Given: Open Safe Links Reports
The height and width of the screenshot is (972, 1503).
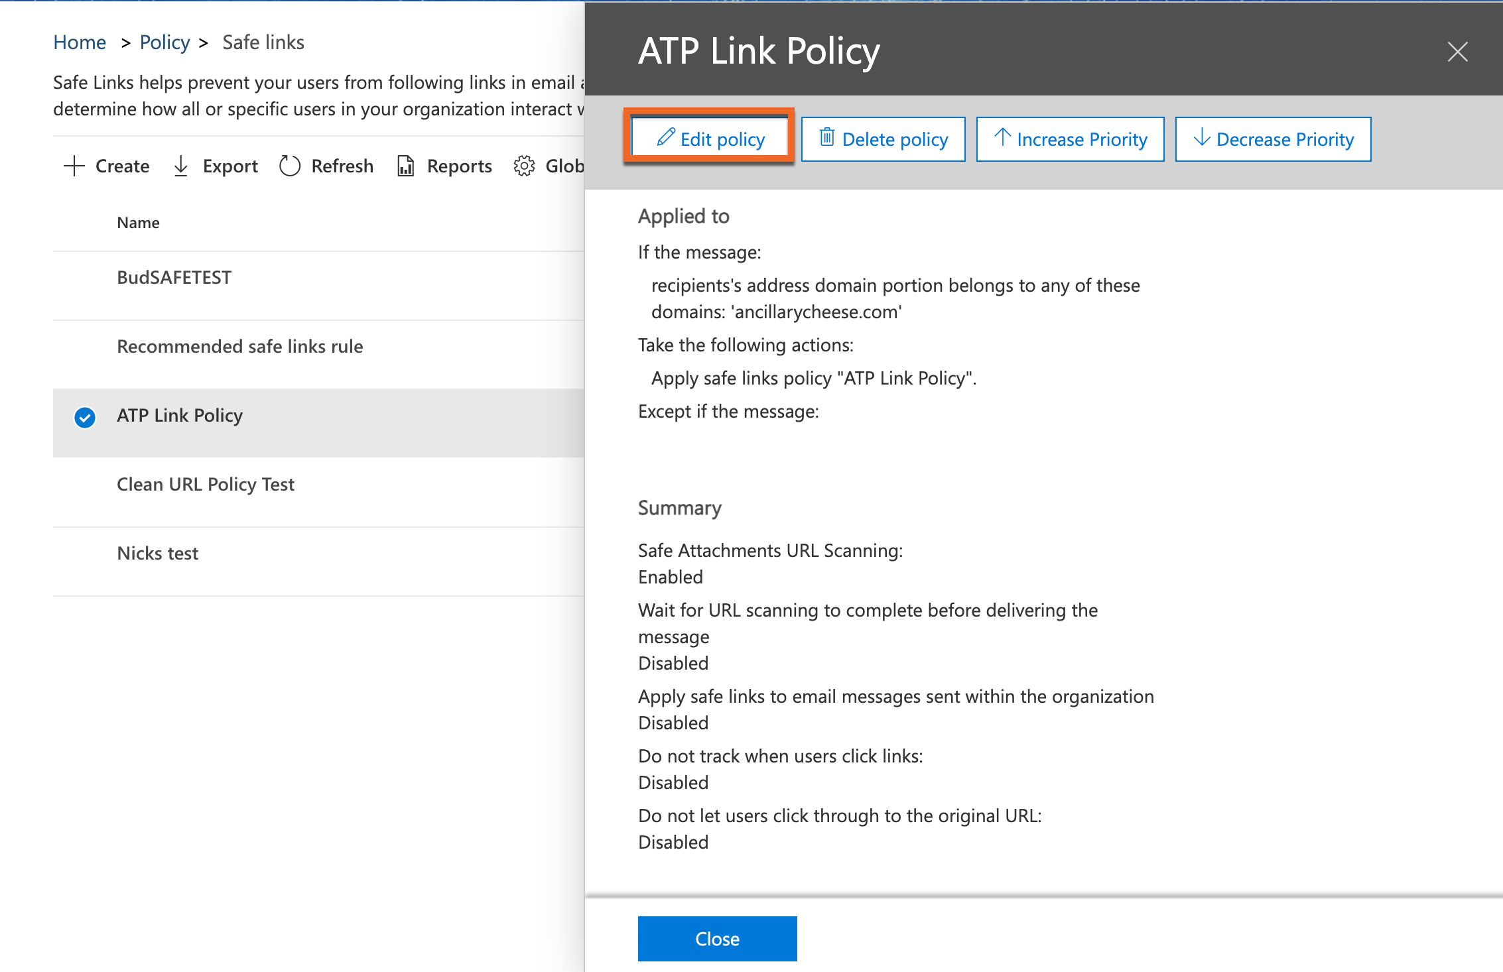Looking at the screenshot, I should (443, 166).
